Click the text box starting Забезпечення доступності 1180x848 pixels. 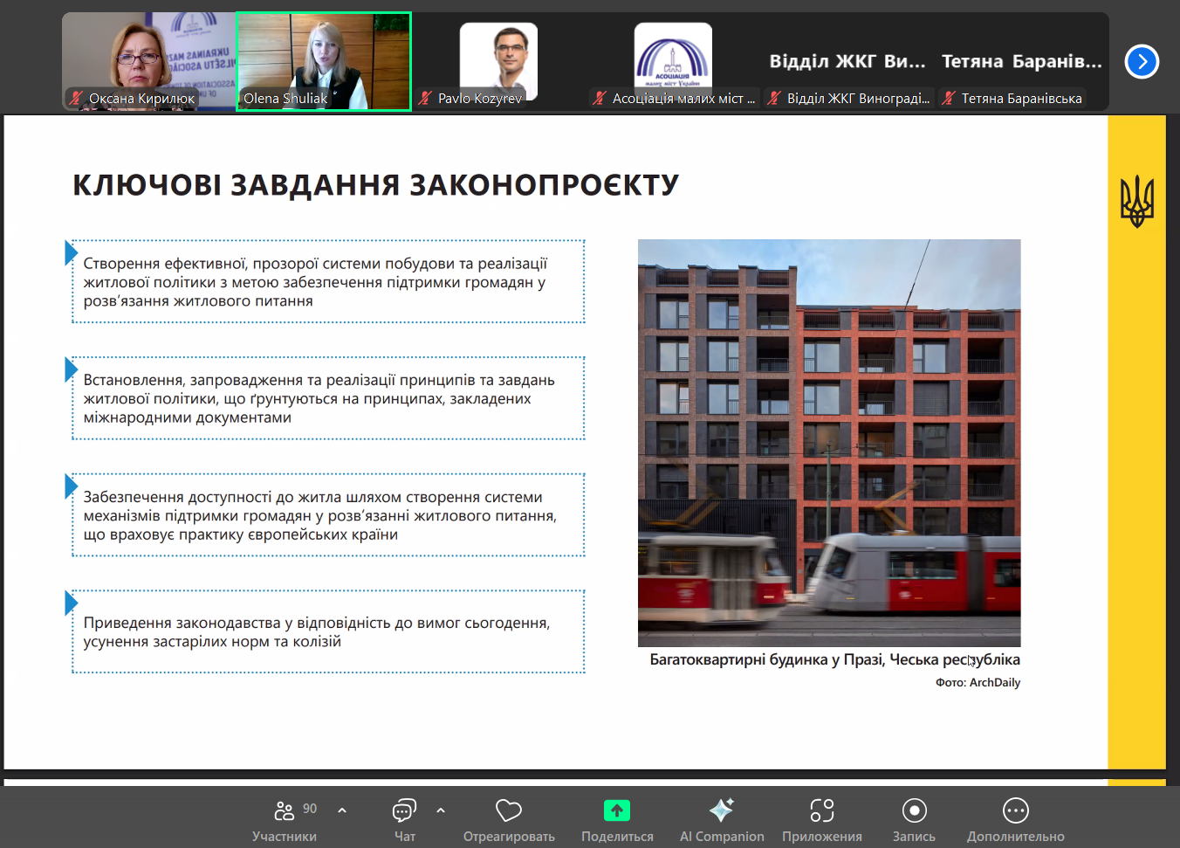click(x=328, y=515)
